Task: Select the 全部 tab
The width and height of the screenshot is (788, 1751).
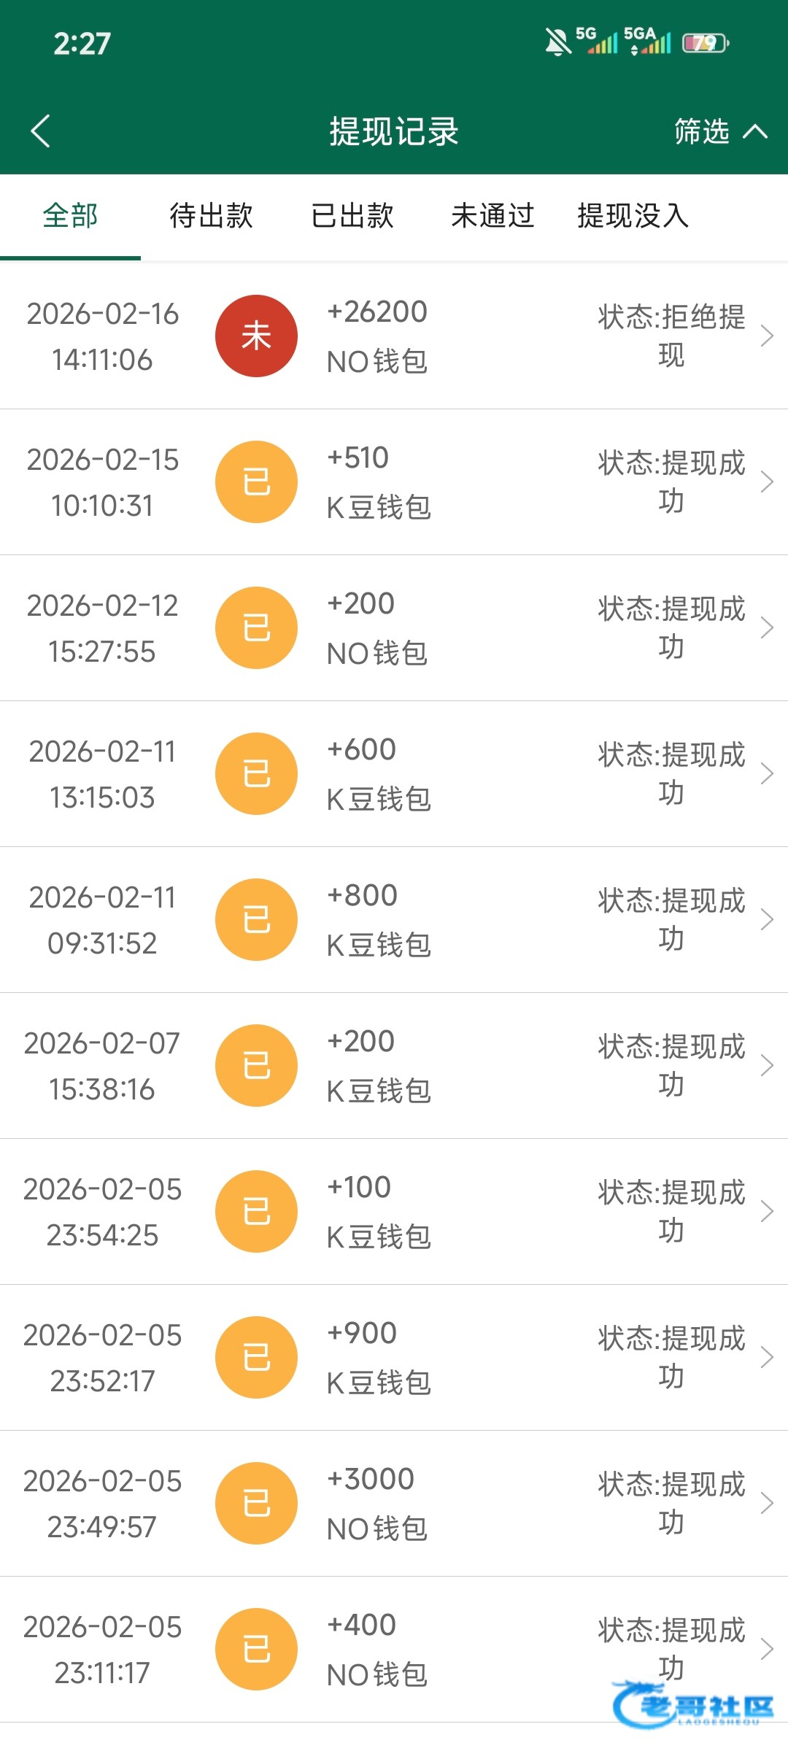Action: [70, 216]
